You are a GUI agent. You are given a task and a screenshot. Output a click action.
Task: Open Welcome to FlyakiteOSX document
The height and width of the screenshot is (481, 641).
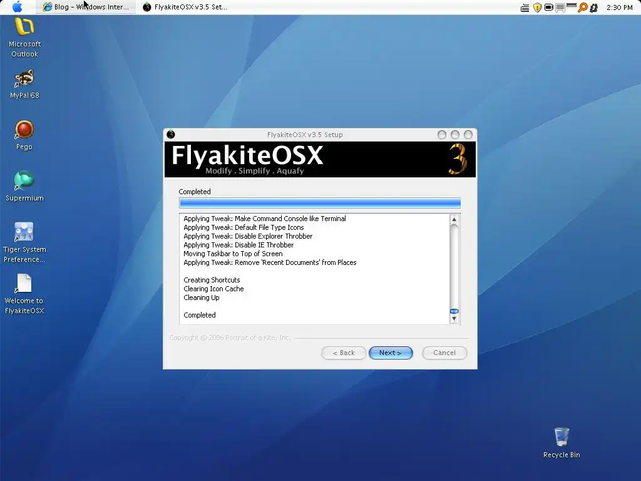pos(24,294)
